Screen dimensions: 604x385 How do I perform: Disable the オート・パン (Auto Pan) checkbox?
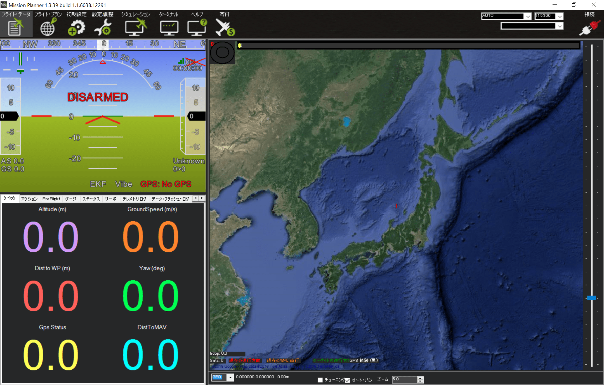coord(348,380)
